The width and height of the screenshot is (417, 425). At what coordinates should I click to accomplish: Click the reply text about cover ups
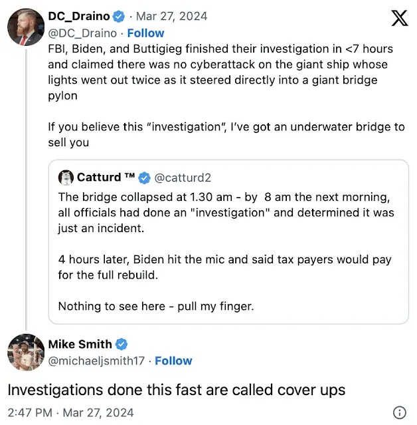pos(177,390)
